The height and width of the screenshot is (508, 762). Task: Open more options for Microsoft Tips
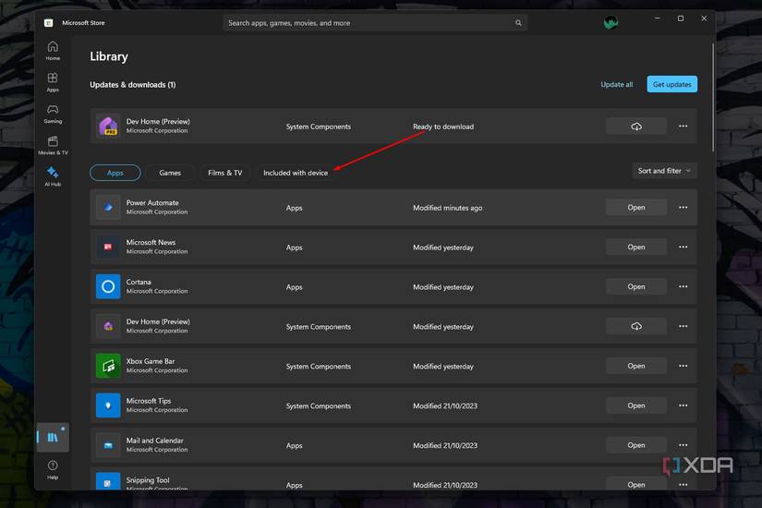[x=683, y=405]
